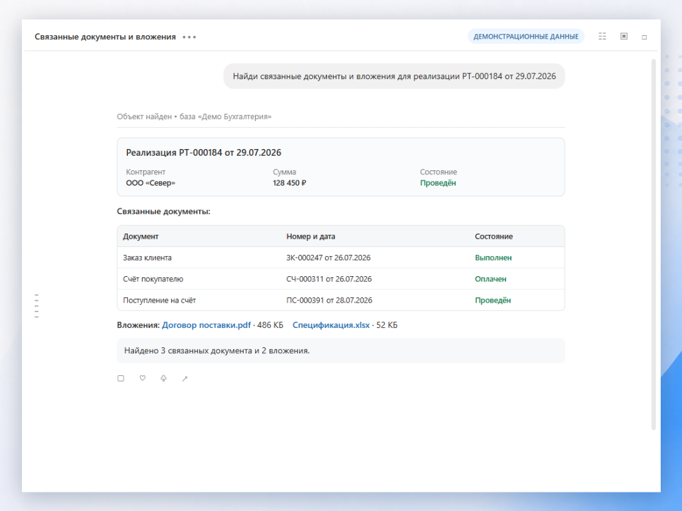
Task: Open the Договор поставки.pdf attachment
Action: click(206, 325)
